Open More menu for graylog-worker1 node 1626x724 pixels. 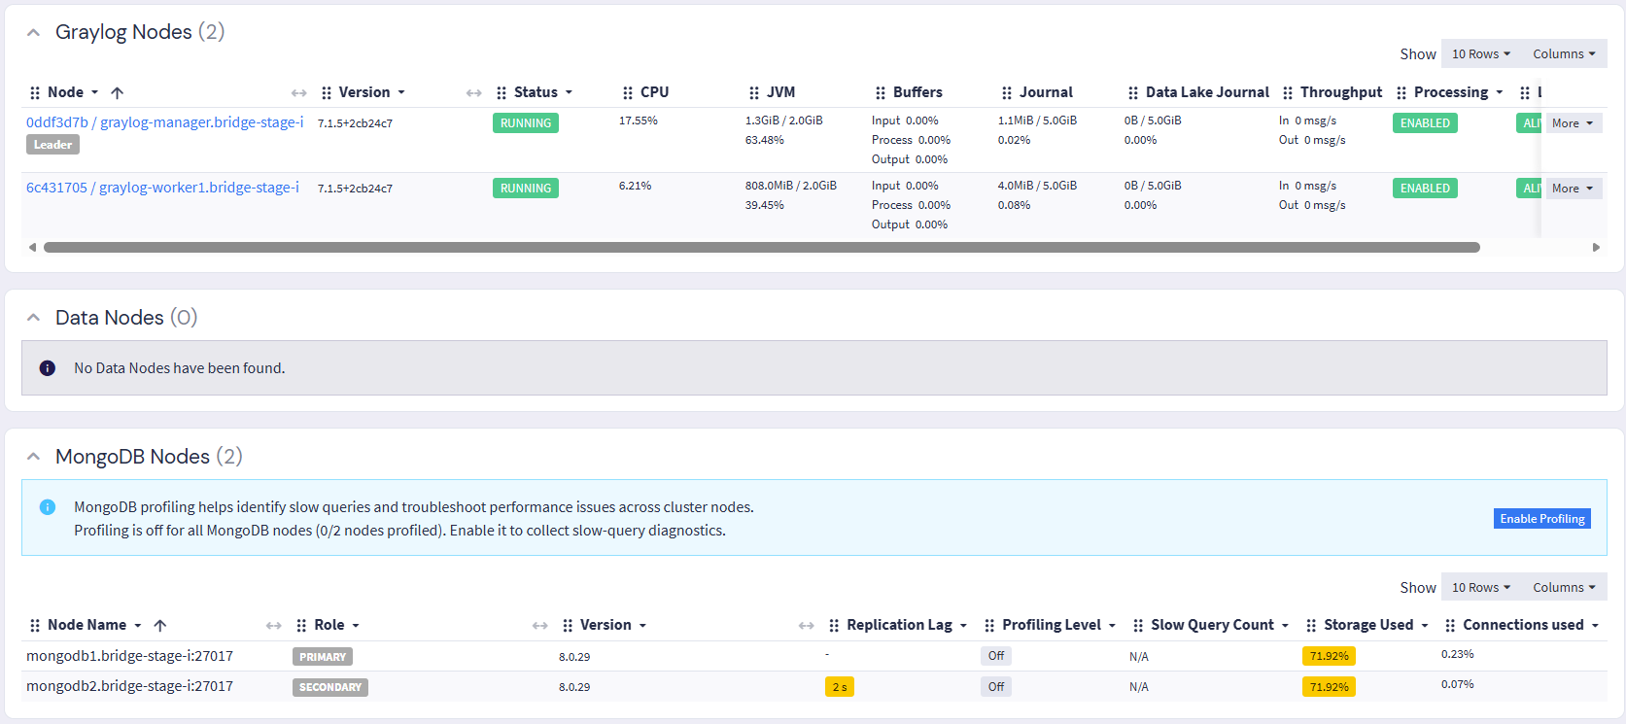pos(1573,189)
